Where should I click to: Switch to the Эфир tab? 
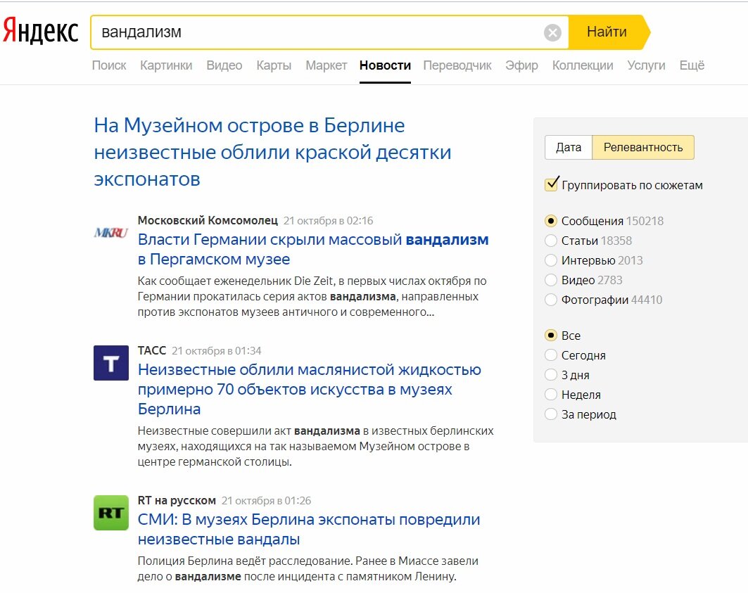[521, 65]
